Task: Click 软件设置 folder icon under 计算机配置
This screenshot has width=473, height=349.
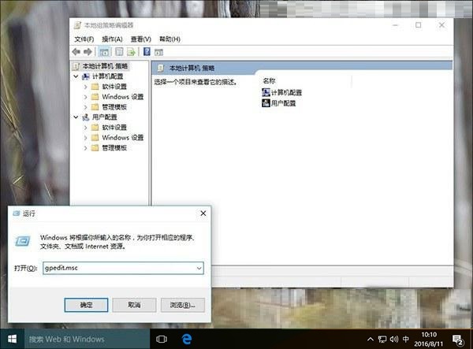Action: pyautogui.click(x=95, y=87)
